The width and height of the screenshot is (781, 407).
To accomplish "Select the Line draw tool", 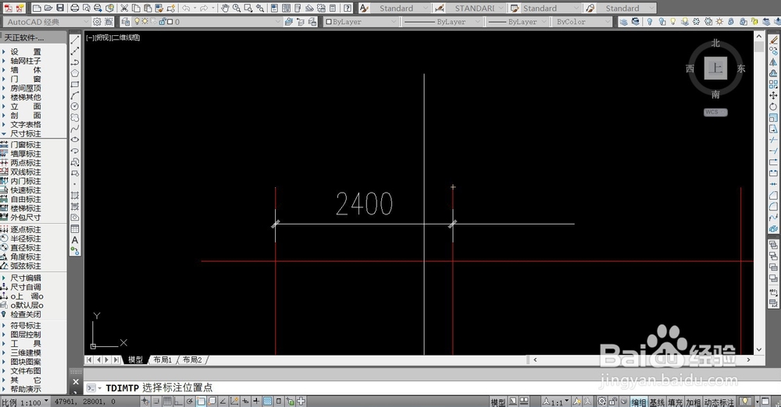I will pos(75,41).
